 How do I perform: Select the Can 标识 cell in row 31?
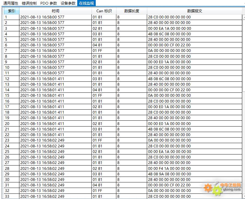[104, 185]
